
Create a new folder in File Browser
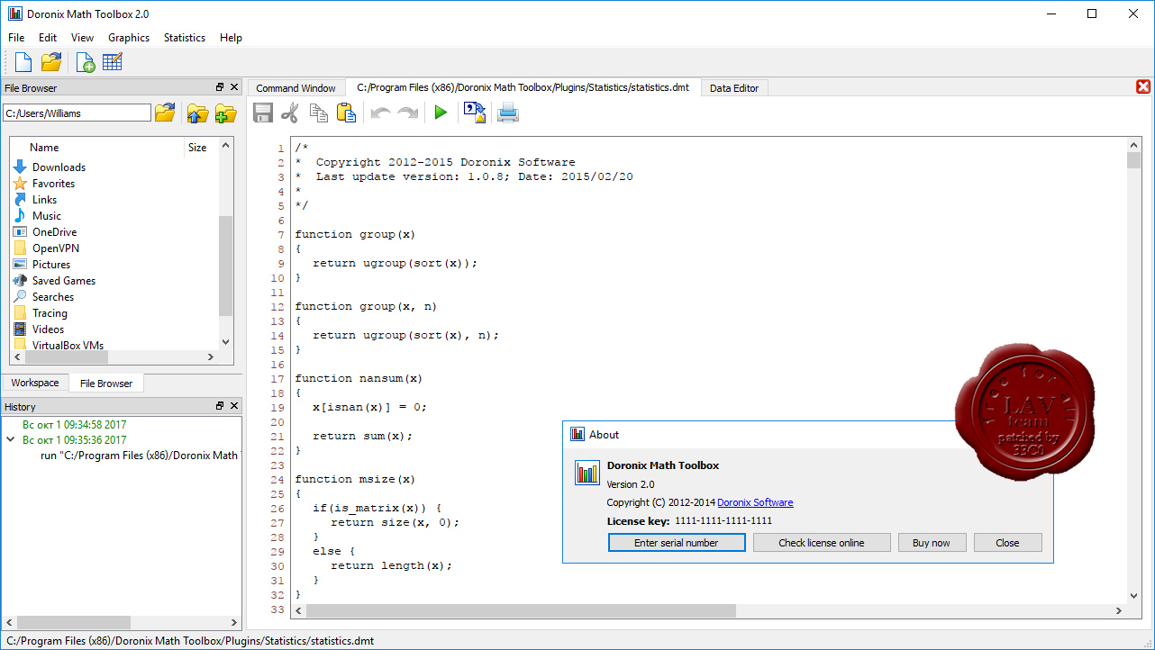[x=225, y=113]
